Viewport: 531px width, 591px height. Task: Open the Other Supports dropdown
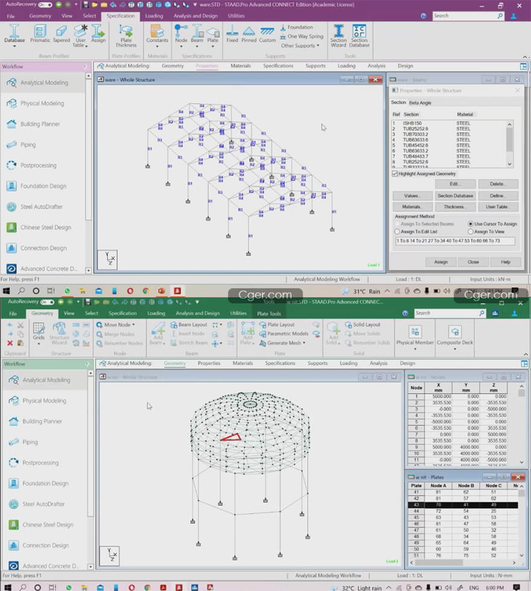(x=300, y=46)
